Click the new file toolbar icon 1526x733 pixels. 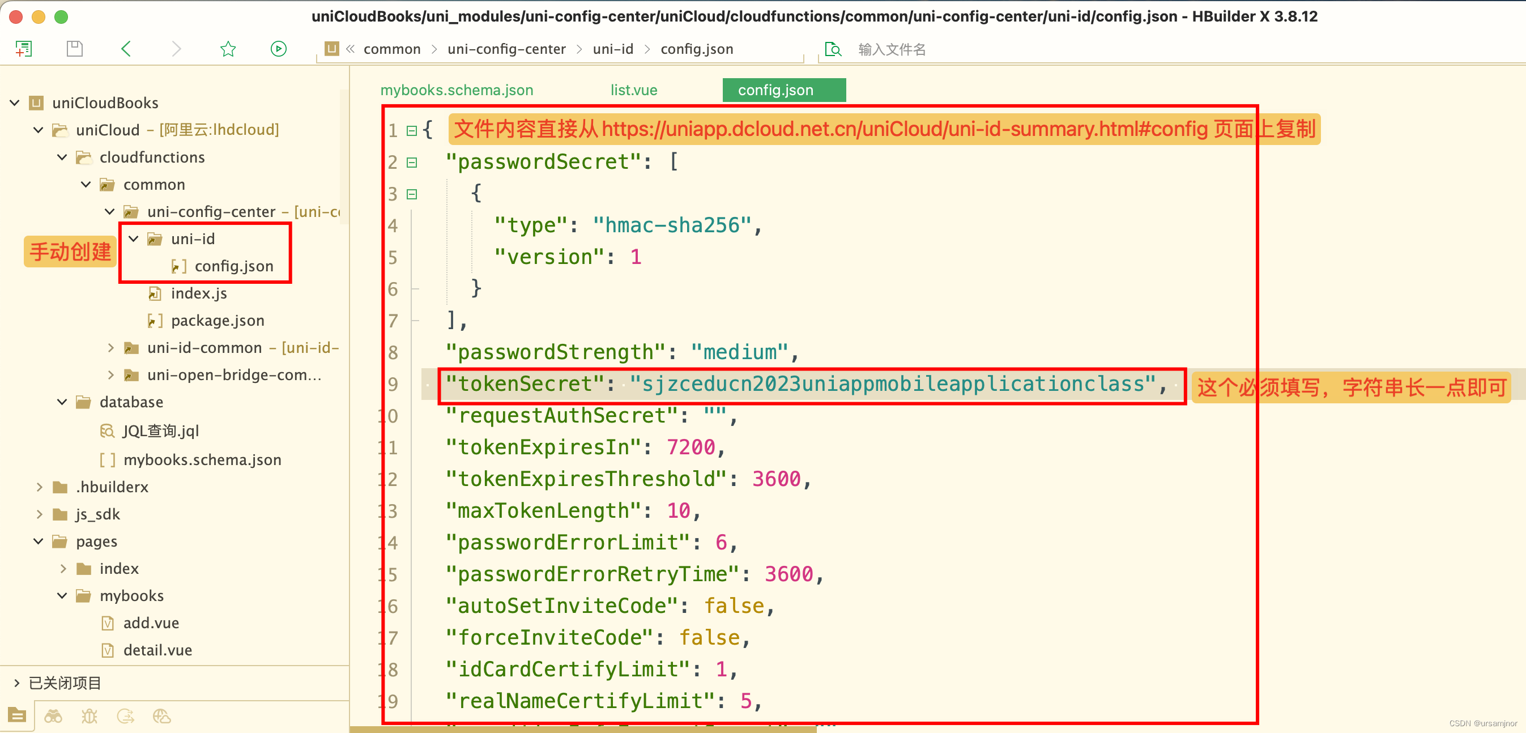(x=24, y=49)
